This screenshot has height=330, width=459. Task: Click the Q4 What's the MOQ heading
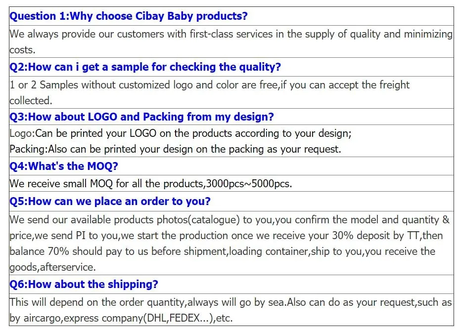pos(64,166)
